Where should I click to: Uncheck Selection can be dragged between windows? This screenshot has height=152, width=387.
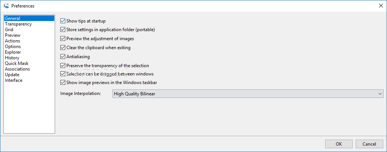pyautogui.click(x=63, y=74)
